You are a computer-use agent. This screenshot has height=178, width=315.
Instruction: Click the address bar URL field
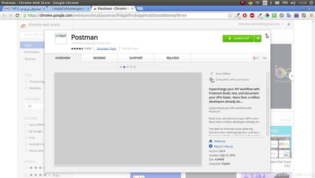[x=127, y=16]
